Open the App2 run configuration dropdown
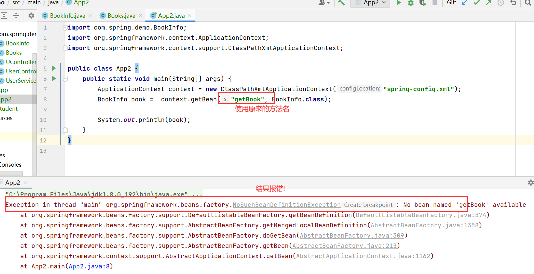 tap(370, 3)
